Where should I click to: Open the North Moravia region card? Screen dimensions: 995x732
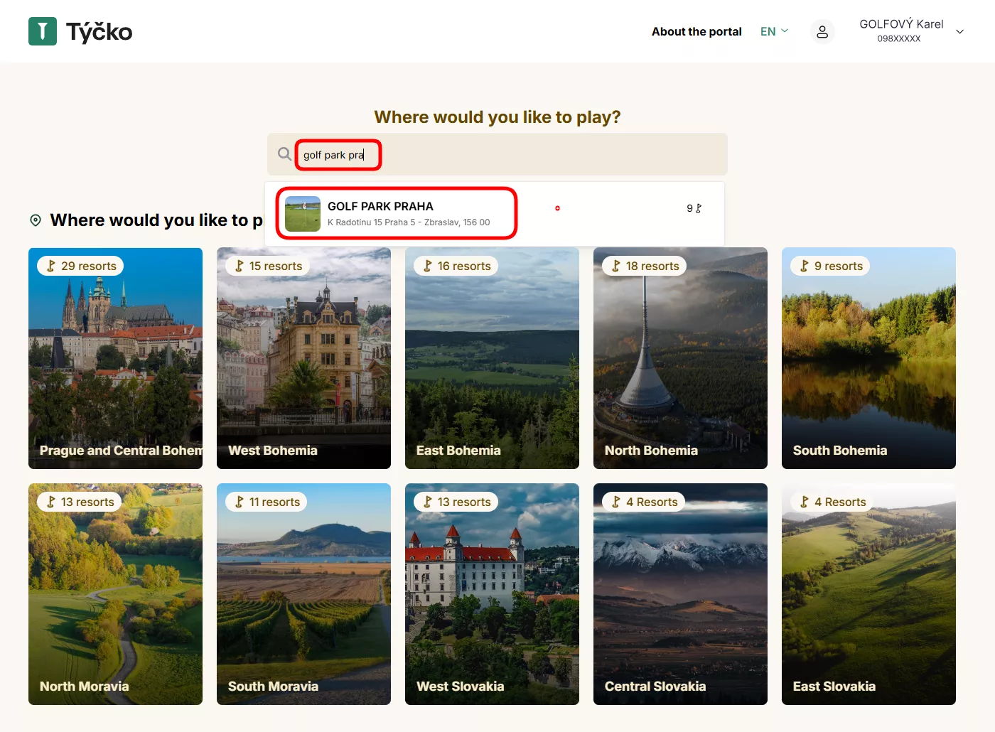click(115, 594)
